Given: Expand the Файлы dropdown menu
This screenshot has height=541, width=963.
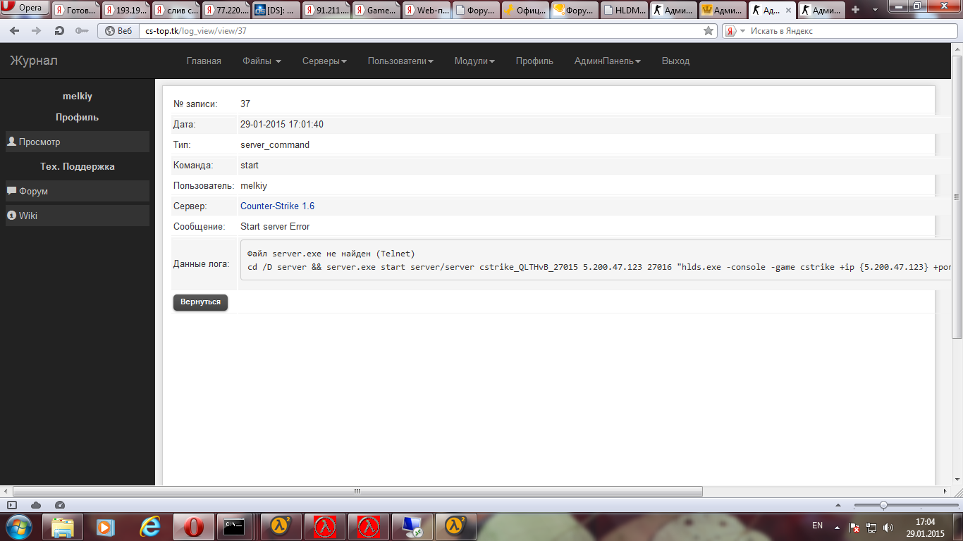Looking at the screenshot, I should (x=262, y=61).
